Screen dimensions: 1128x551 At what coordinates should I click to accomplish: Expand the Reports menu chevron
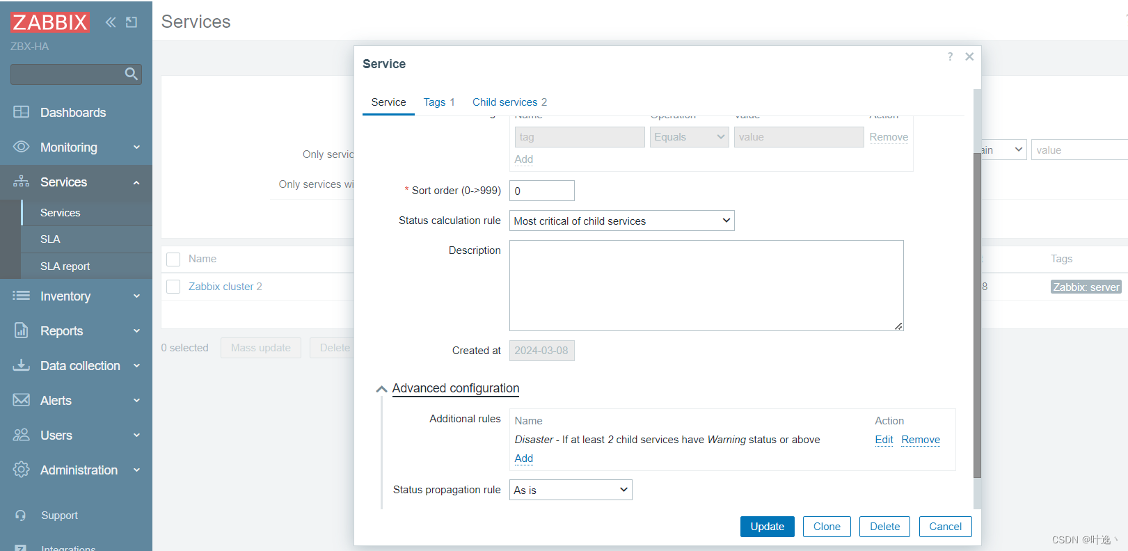tap(136, 330)
